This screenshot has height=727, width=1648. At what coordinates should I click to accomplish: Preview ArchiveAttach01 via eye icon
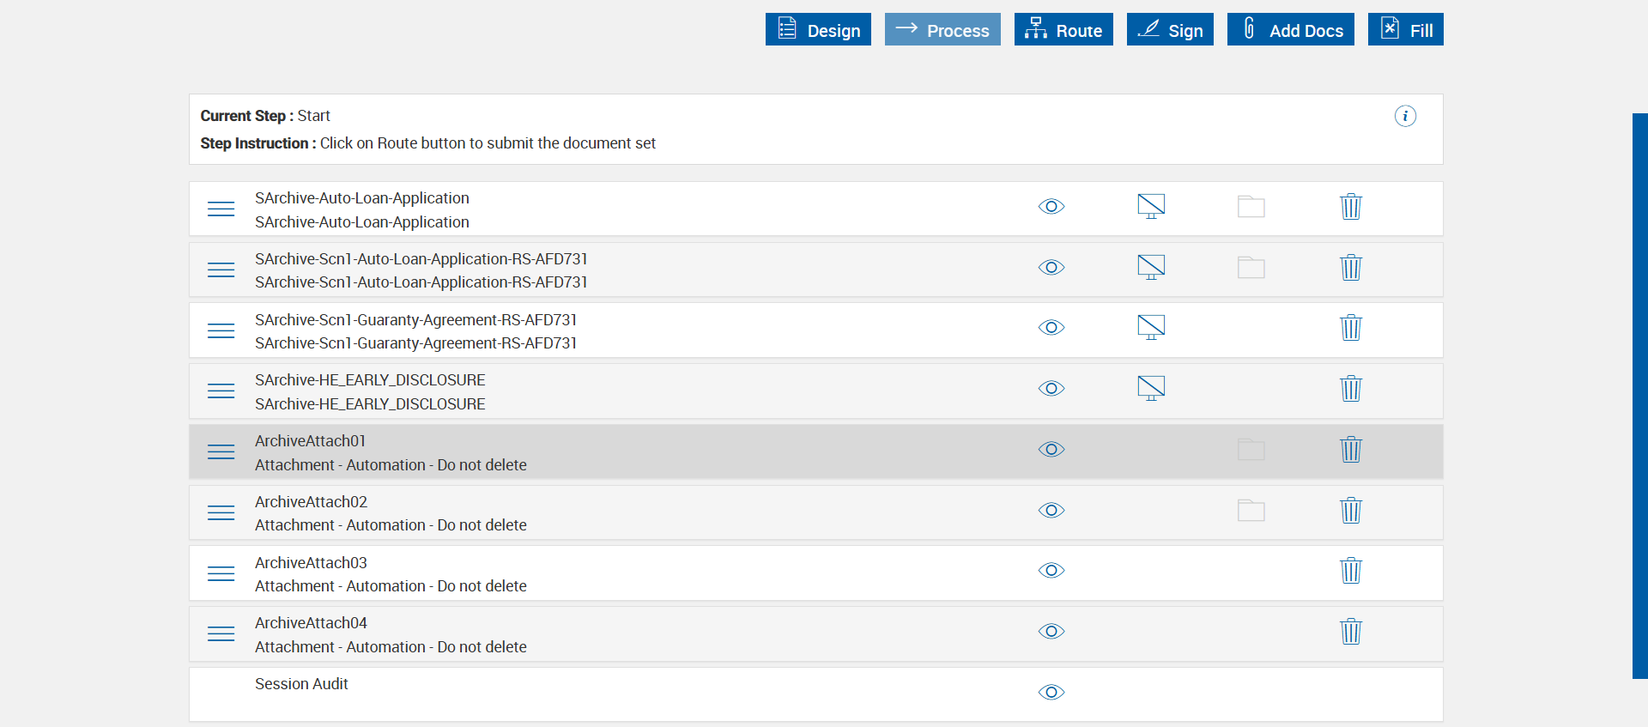pos(1051,450)
